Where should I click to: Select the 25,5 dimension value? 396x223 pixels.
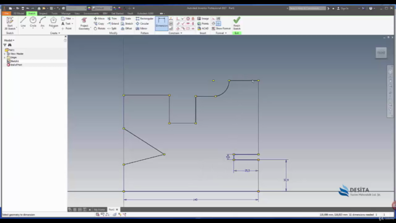pos(247,171)
